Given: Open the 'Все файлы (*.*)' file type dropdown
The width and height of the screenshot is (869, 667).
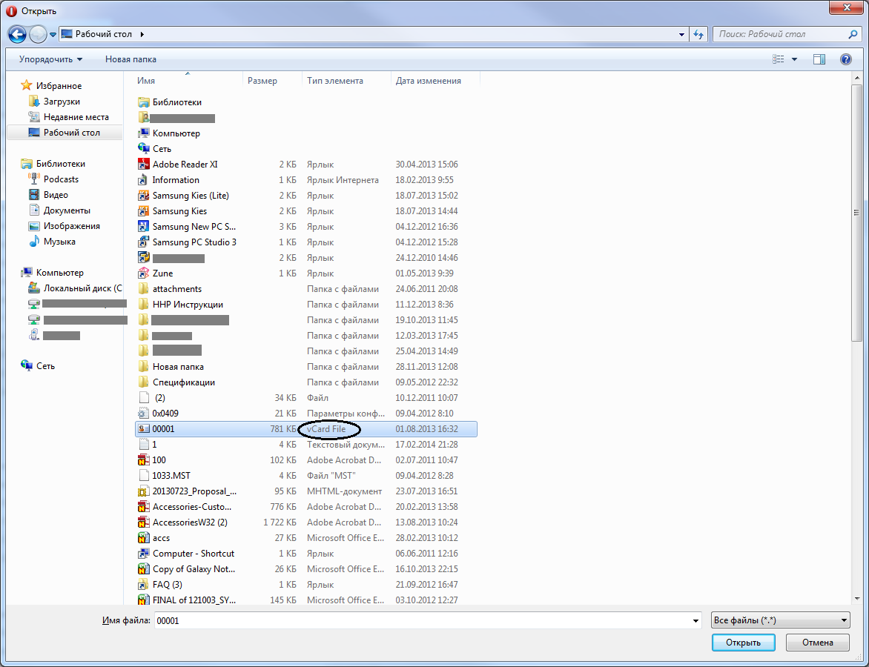Looking at the screenshot, I should 780,620.
